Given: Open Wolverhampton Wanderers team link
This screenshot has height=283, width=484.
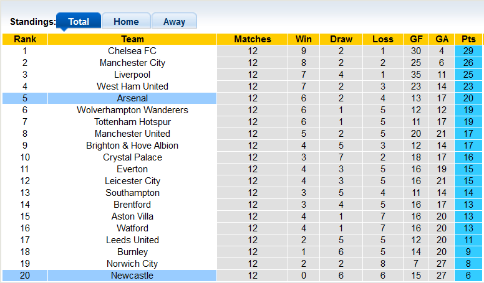Looking at the screenshot, I should pyautogui.click(x=132, y=110).
